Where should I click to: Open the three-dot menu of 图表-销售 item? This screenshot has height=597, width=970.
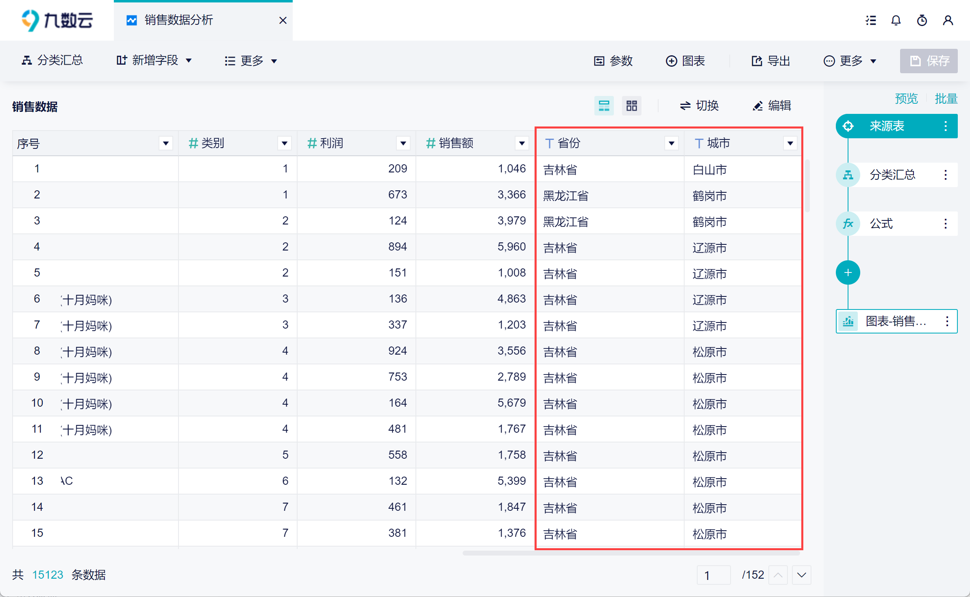click(x=947, y=321)
